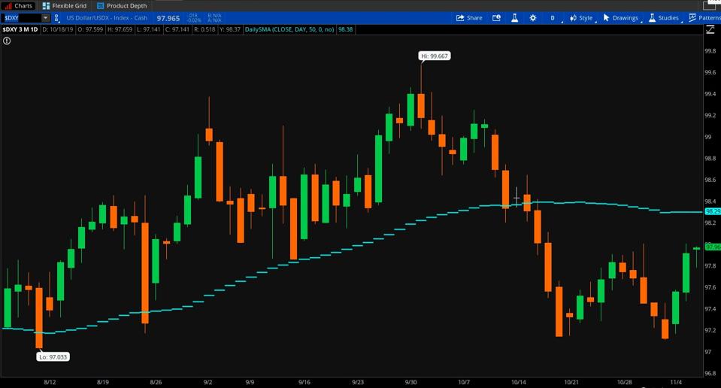721x388 pixels.
Task: Click the 98.38 SMA value readout
Action: (345, 29)
